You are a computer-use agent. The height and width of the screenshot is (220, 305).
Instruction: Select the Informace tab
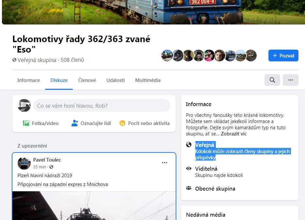pos(28,80)
